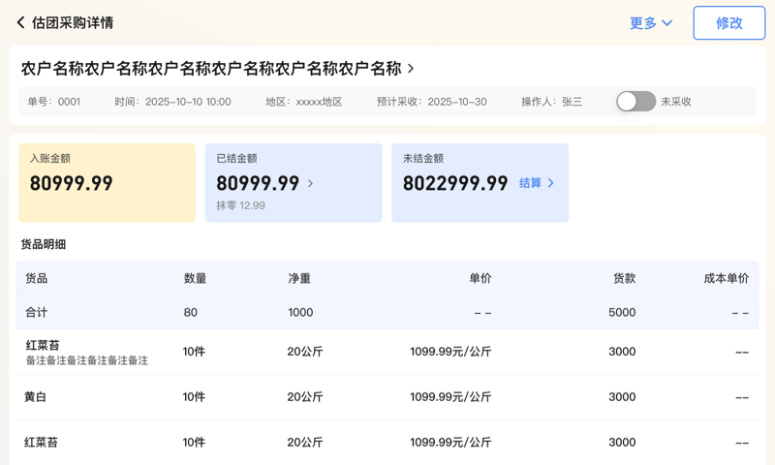Click the 预计采收 date 2025-10-30
The width and height of the screenshot is (775, 465).
456,102
